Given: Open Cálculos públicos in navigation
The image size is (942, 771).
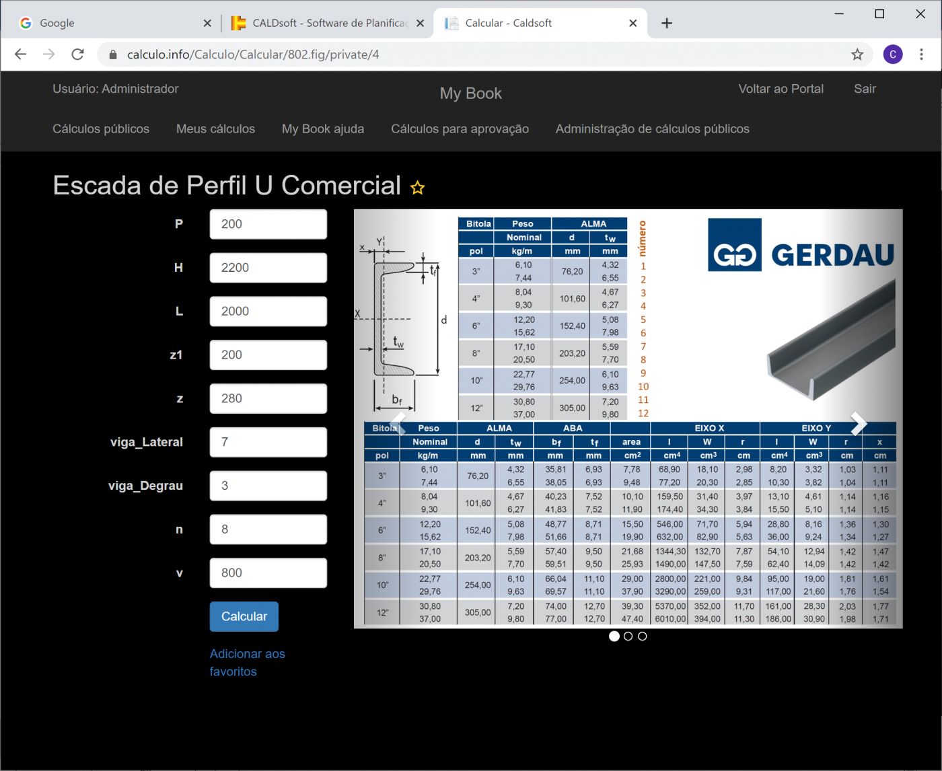Looking at the screenshot, I should click(x=101, y=129).
